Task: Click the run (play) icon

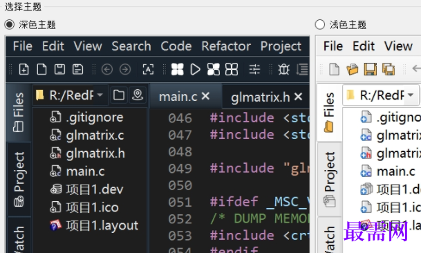Action: [x=195, y=69]
